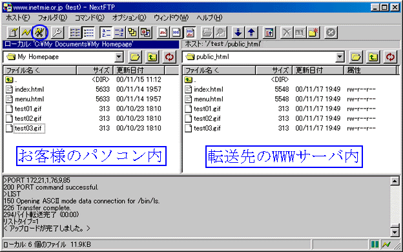Expand the My Homepage local folder dropdown
403x252 pixels.
119,57
